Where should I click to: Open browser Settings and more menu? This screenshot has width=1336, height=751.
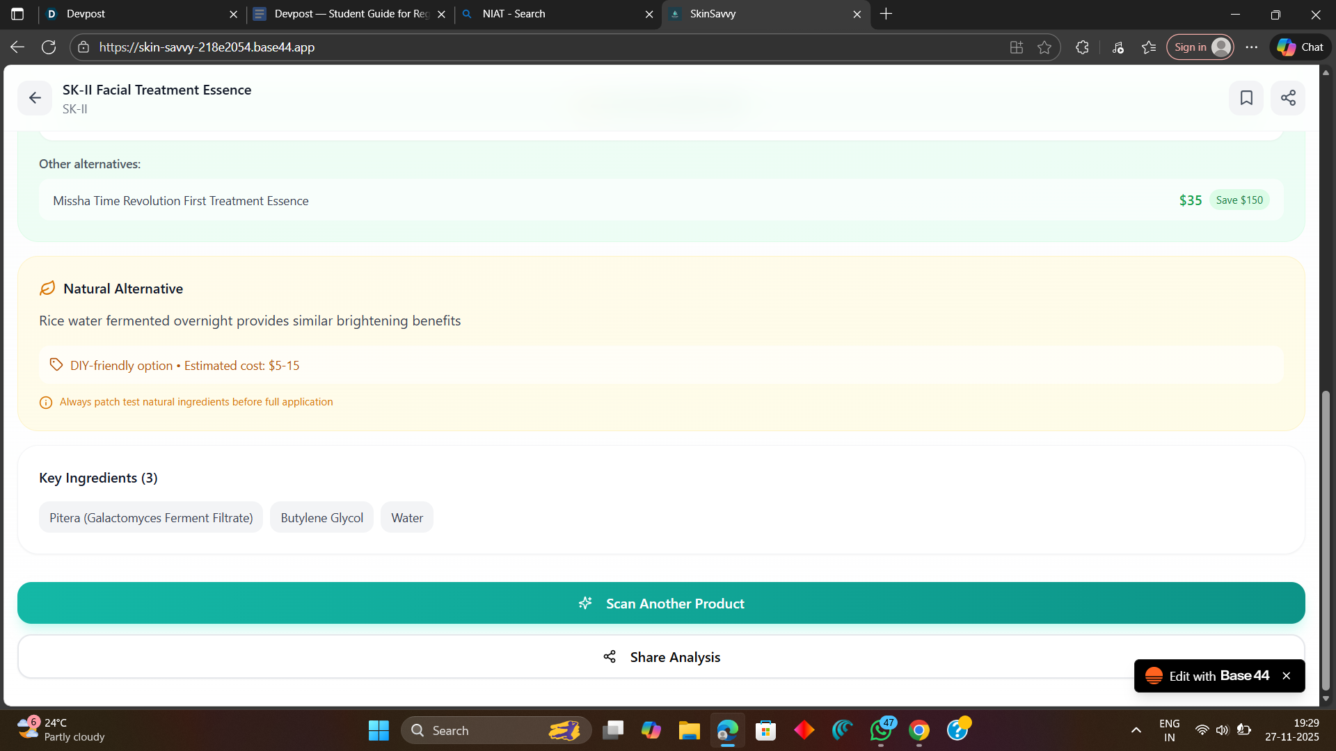[1252, 47]
